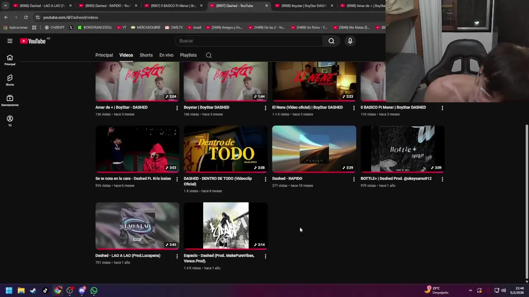Open the OME.TV bookmark
Image resolution: width=529 pixels, height=297 pixels.
174,28
